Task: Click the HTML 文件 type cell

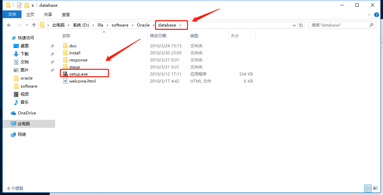Action: pos(200,81)
